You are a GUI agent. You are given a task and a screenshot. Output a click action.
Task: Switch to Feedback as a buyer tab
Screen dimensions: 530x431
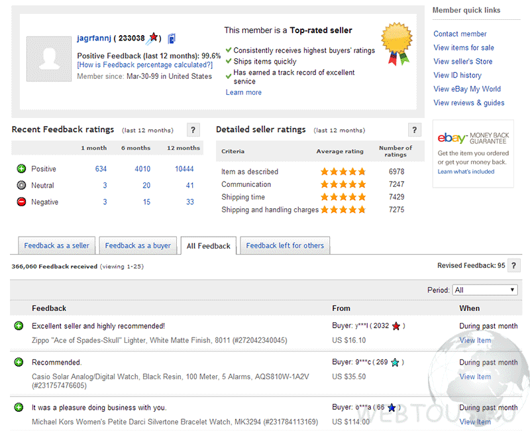pyautogui.click(x=138, y=245)
